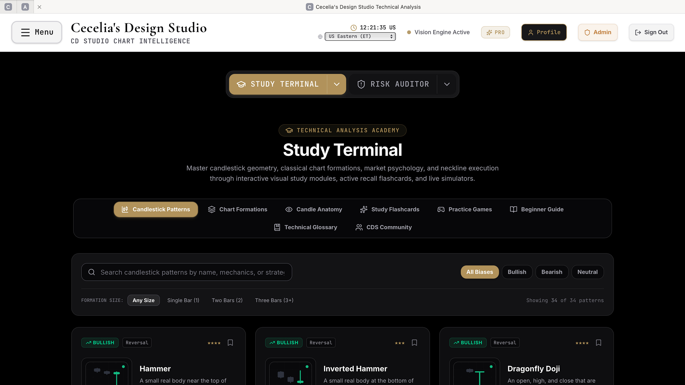Filter by Three Bars (3+) formations
This screenshot has height=385, width=685.
pos(274,300)
